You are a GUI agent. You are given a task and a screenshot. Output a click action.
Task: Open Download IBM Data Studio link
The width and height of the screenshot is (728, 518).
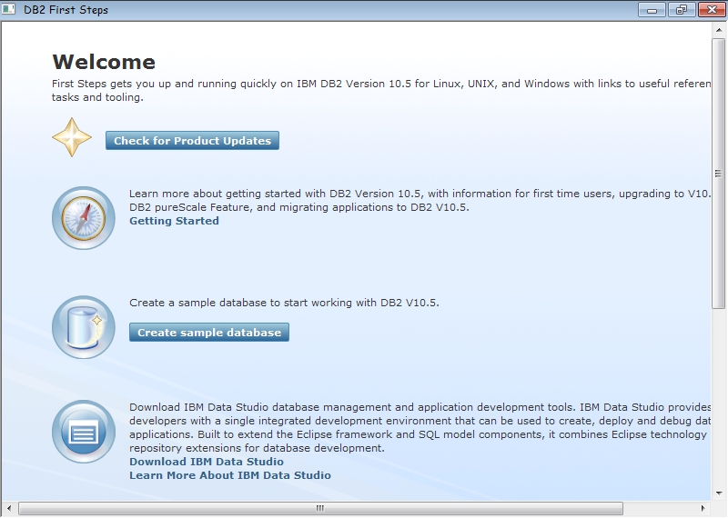coord(207,462)
